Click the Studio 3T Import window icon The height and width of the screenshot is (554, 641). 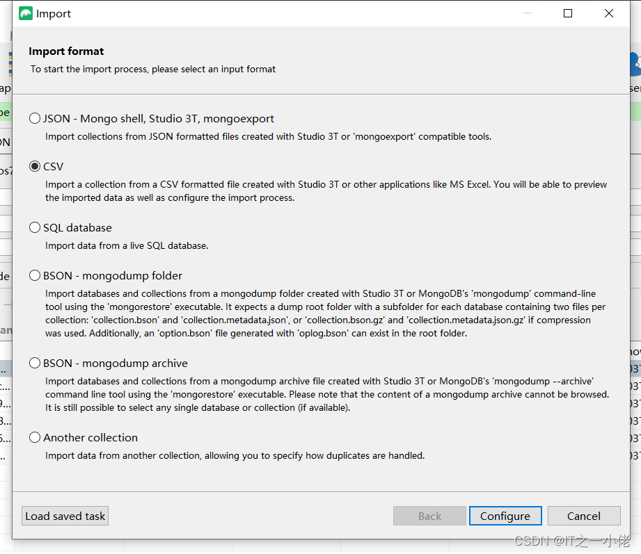(x=25, y=13)
